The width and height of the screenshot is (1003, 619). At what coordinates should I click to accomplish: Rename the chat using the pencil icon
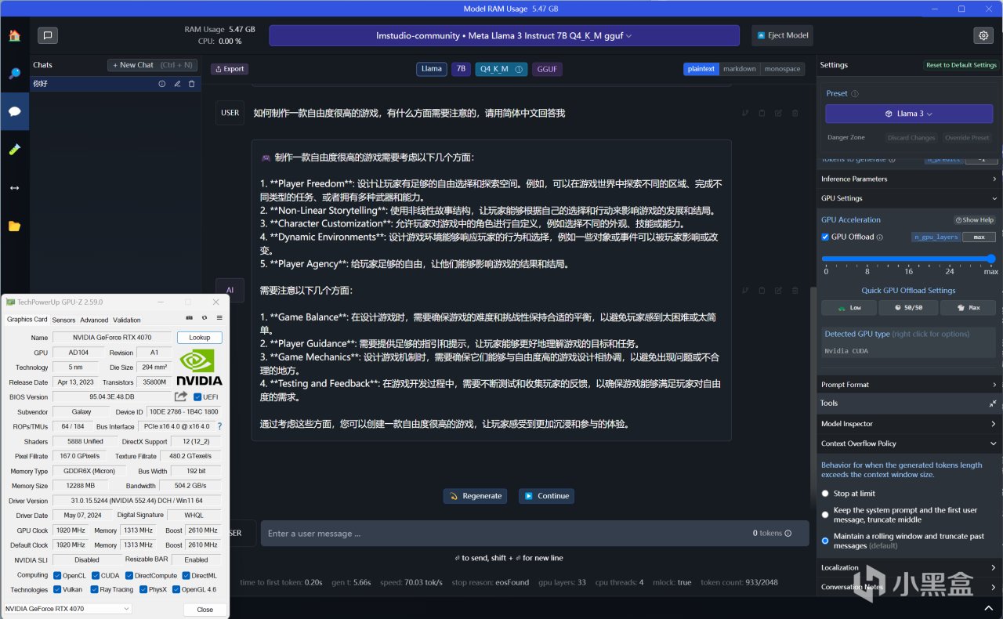[176, 83]
